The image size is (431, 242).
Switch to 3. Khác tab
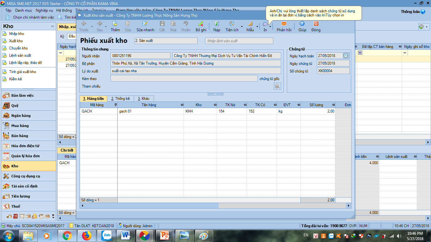coord(144,99)
